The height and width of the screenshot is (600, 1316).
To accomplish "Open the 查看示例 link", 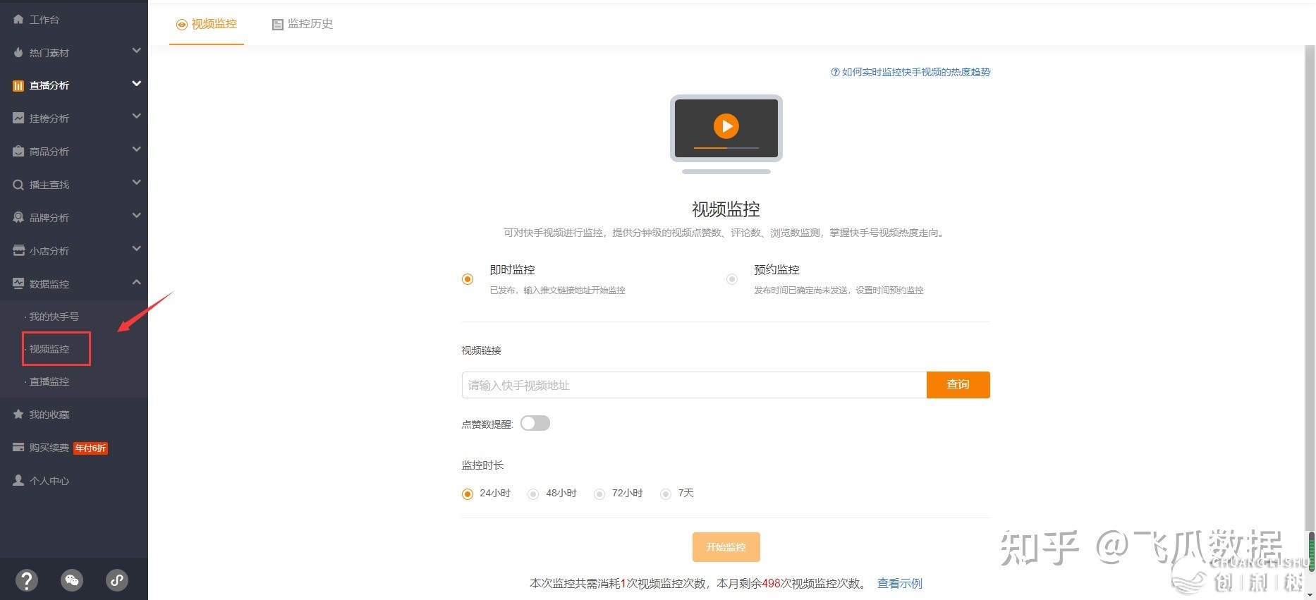I will pyautogui.click(x=900, y=584).
